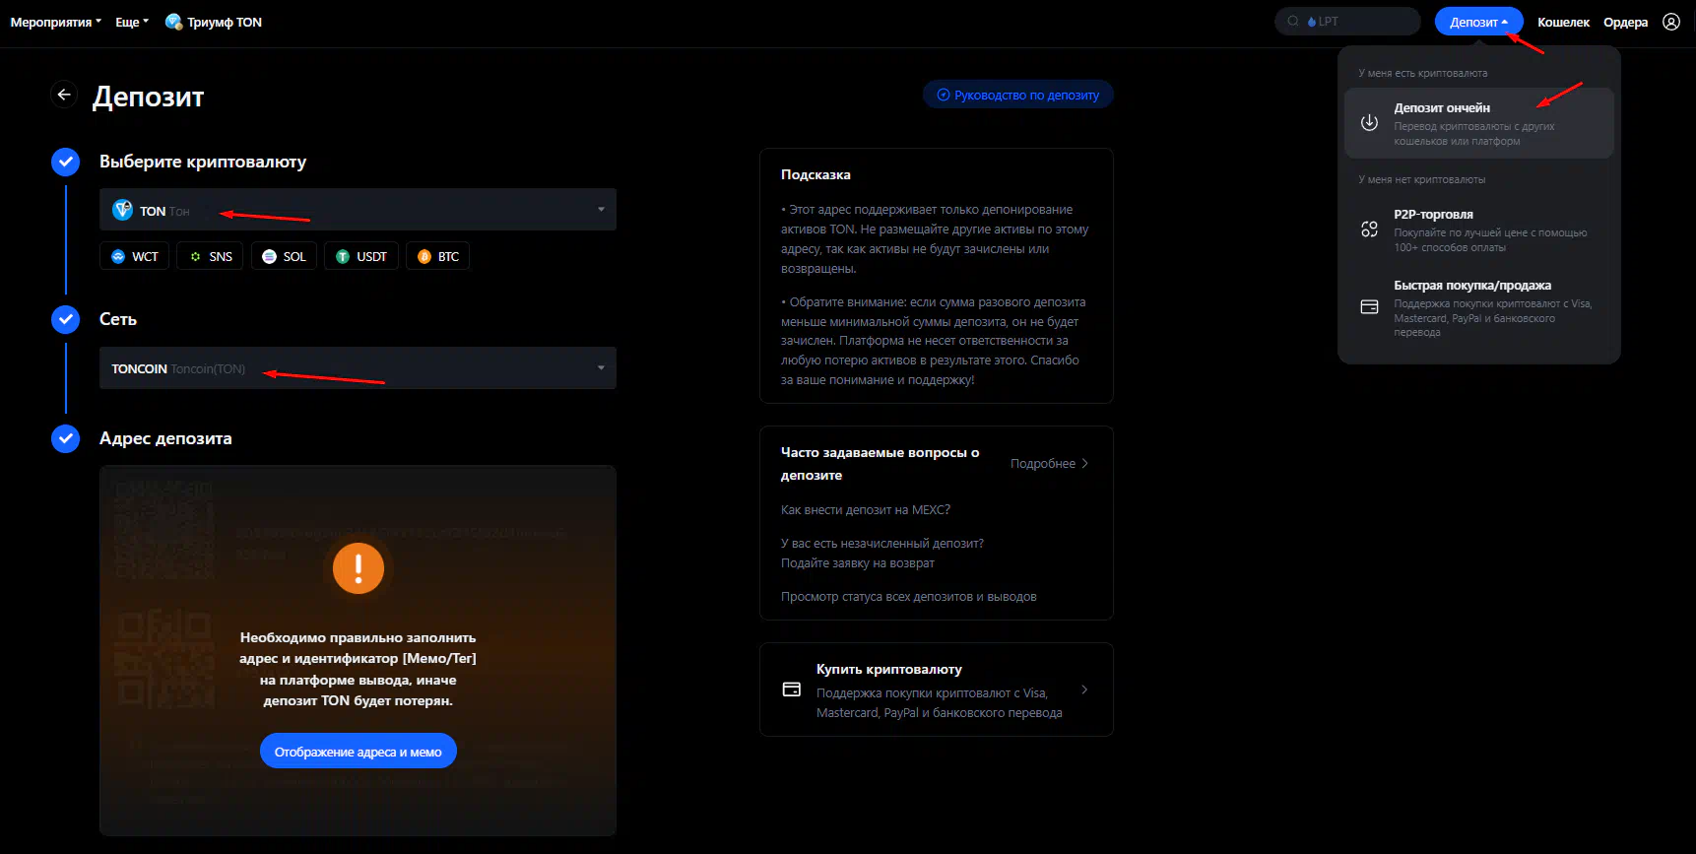The image size is (1696, 854).
Task: Open Как внести депозит на MEXC? link
Action: pyautogui.click(x=865, y=509)
